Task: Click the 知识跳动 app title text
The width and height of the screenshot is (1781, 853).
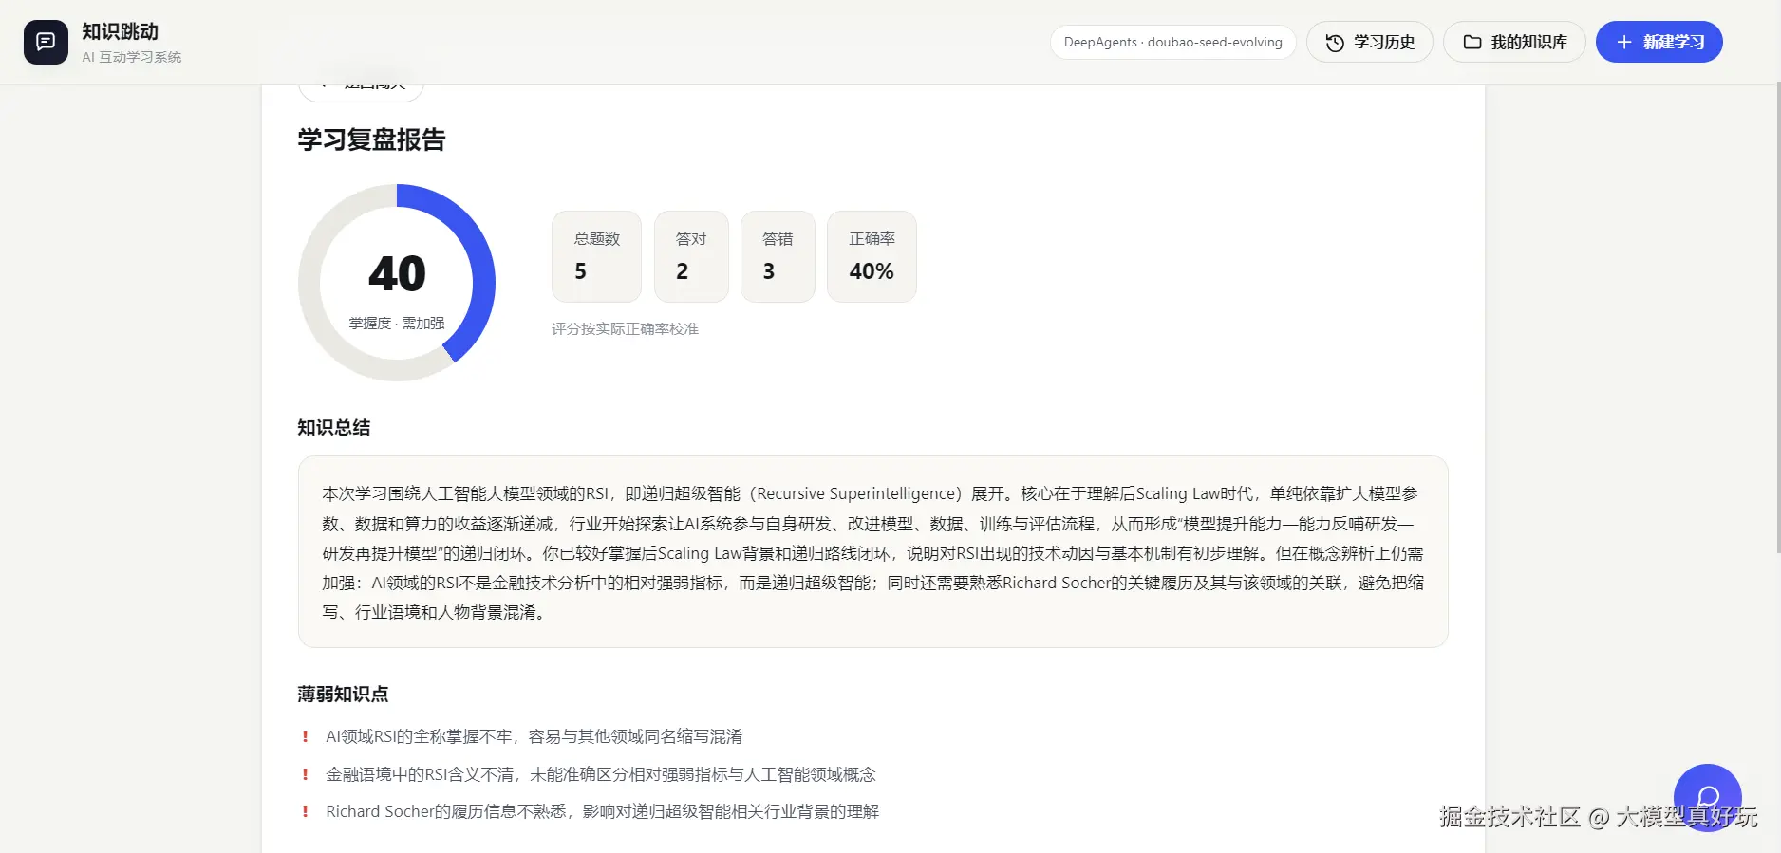Action: (x=120, y=31)
